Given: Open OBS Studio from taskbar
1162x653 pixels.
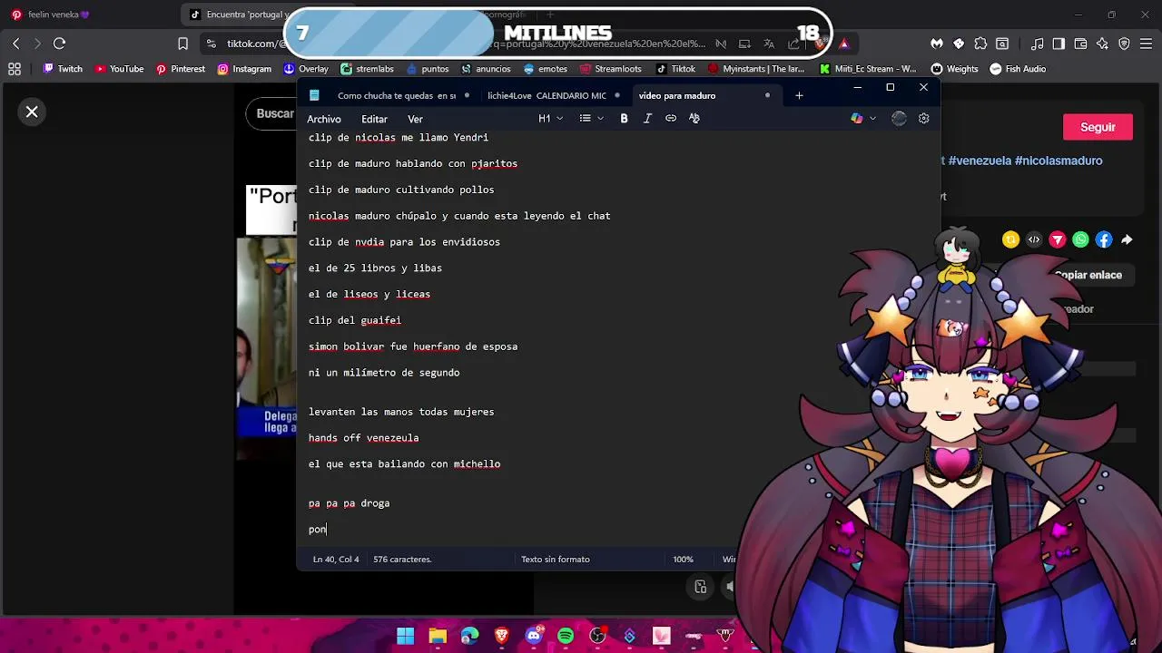Looking at the screenshot, I should (597, 636).
